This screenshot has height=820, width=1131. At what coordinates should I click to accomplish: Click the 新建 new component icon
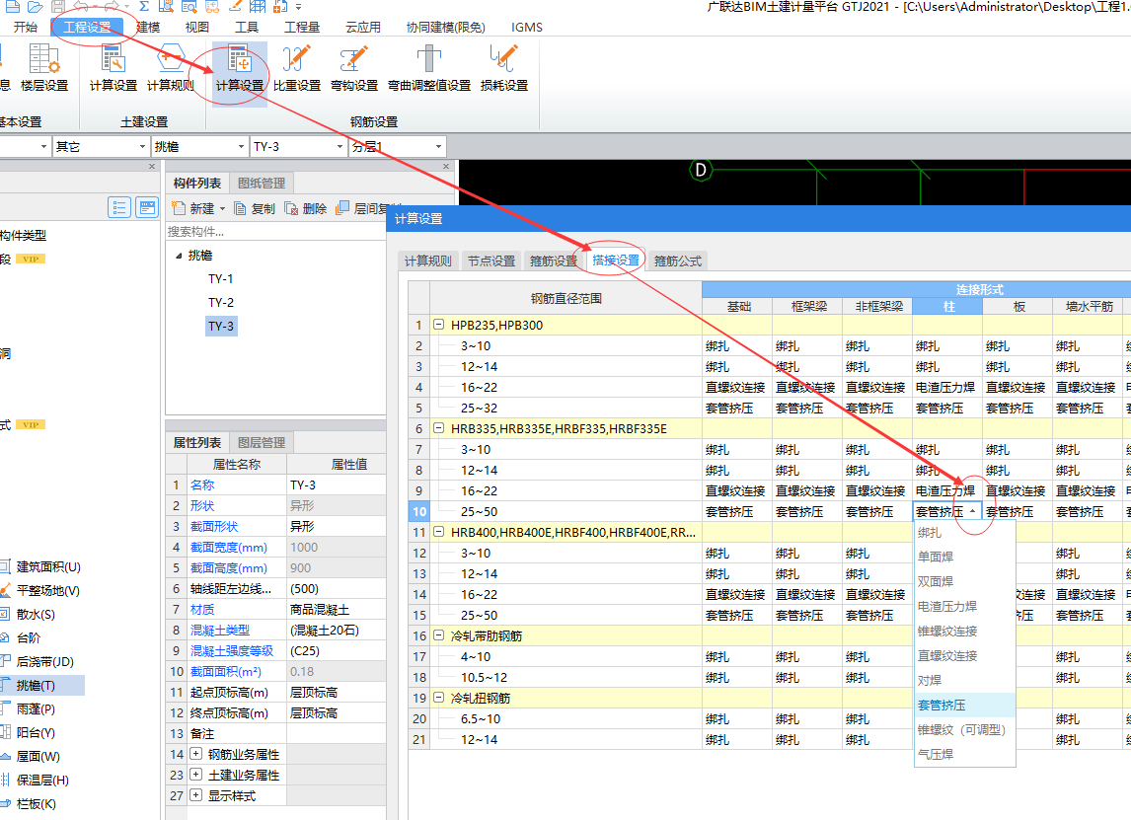tap(179, 208)
